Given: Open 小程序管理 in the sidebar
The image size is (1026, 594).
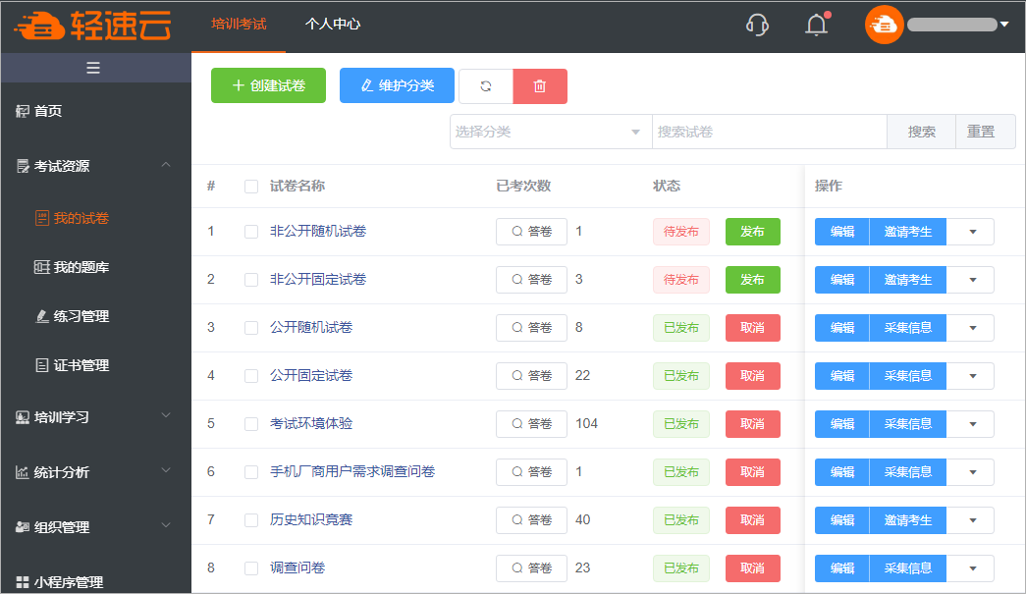Looking at the screenshot, I should [60, 581].
